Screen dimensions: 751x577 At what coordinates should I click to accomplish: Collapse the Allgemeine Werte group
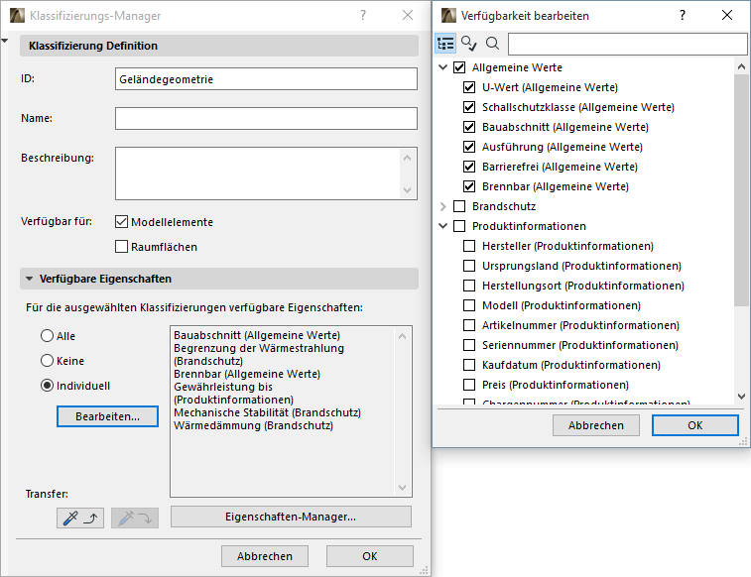pyautogui.click(x=442, y=67)
